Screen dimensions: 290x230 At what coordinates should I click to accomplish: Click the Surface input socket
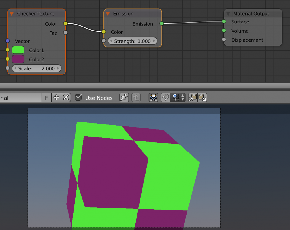click(224, 22)
